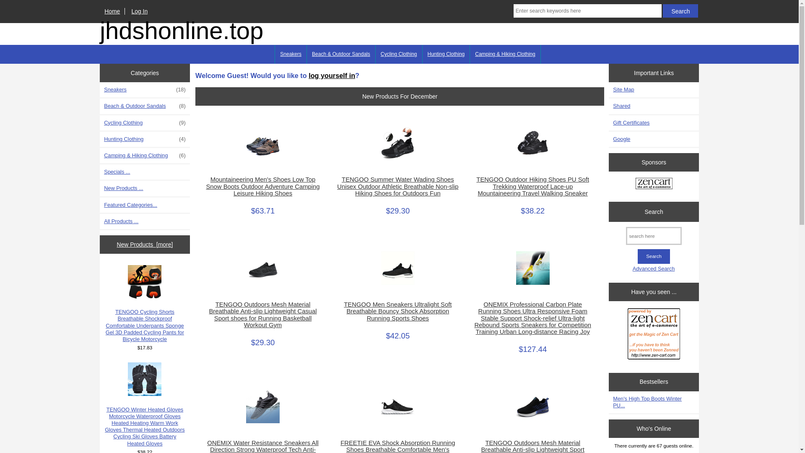Open the Advanced Search link
Screen dimensions: 805x453
(x=654, y=269)
